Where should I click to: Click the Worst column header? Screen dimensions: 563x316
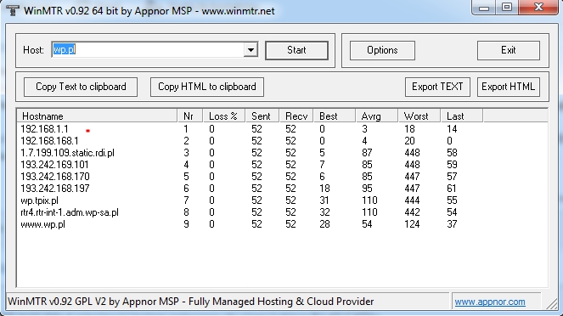click(419, 116)
